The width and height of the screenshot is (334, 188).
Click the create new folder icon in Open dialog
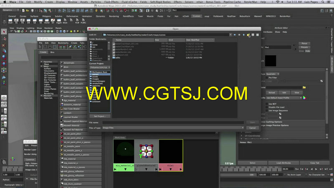pos(248,35)
